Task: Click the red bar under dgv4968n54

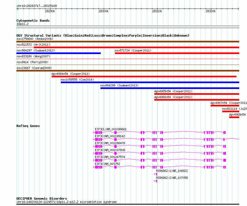Action: pyautogui.click(x=234, y=117)
